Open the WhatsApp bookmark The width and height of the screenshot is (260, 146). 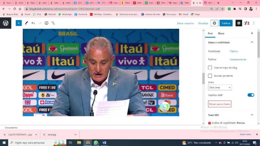[x=65, y=14]
